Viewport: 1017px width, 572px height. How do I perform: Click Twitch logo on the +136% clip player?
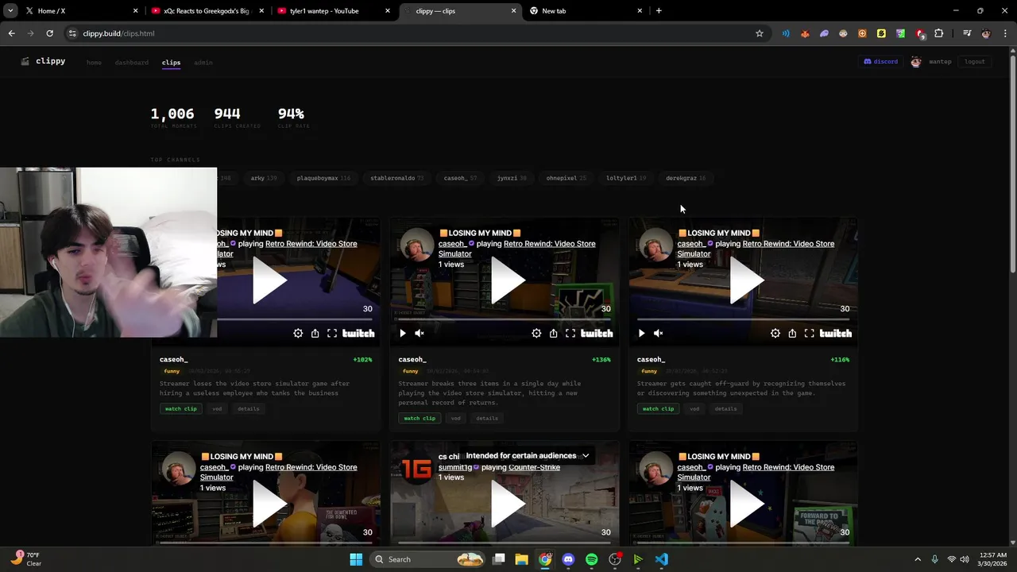coord(597,334)
